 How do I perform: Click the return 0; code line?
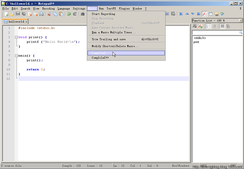click(36, 69)
